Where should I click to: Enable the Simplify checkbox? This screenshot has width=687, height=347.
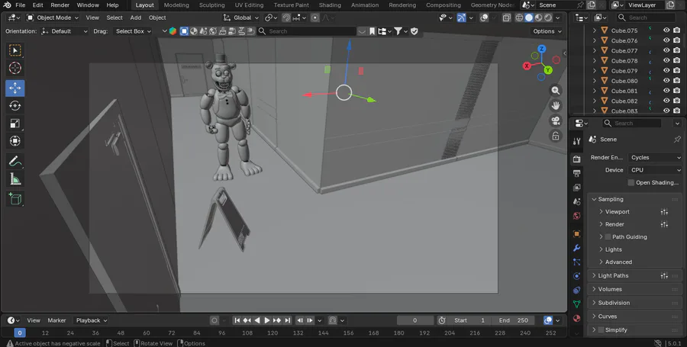[601, 330]
